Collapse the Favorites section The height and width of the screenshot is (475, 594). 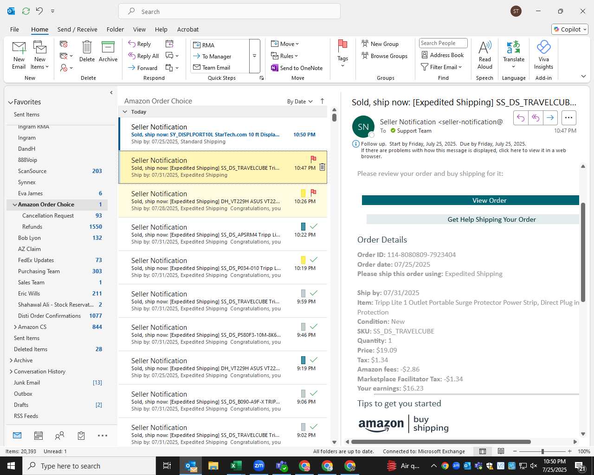point(11,102)
